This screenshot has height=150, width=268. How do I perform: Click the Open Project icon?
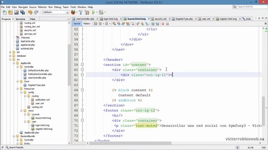16,12
